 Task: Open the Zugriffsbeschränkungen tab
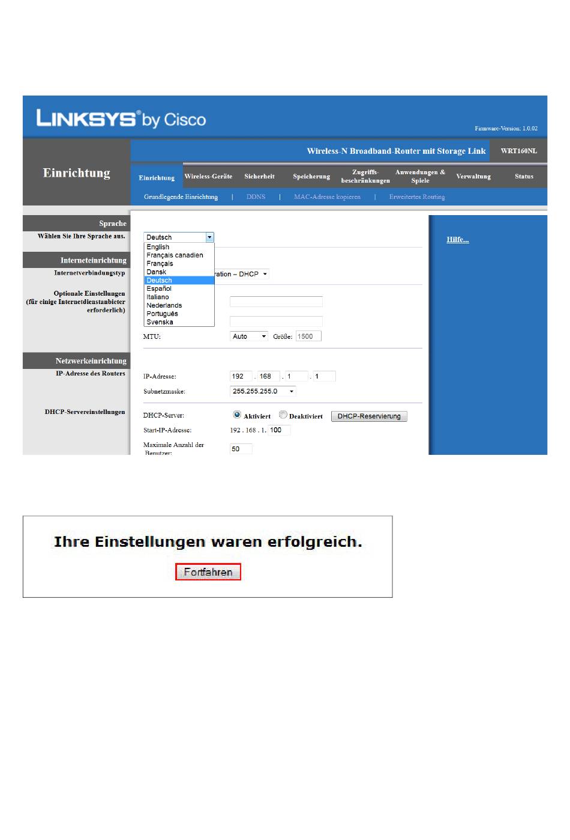tap(365, 176)
